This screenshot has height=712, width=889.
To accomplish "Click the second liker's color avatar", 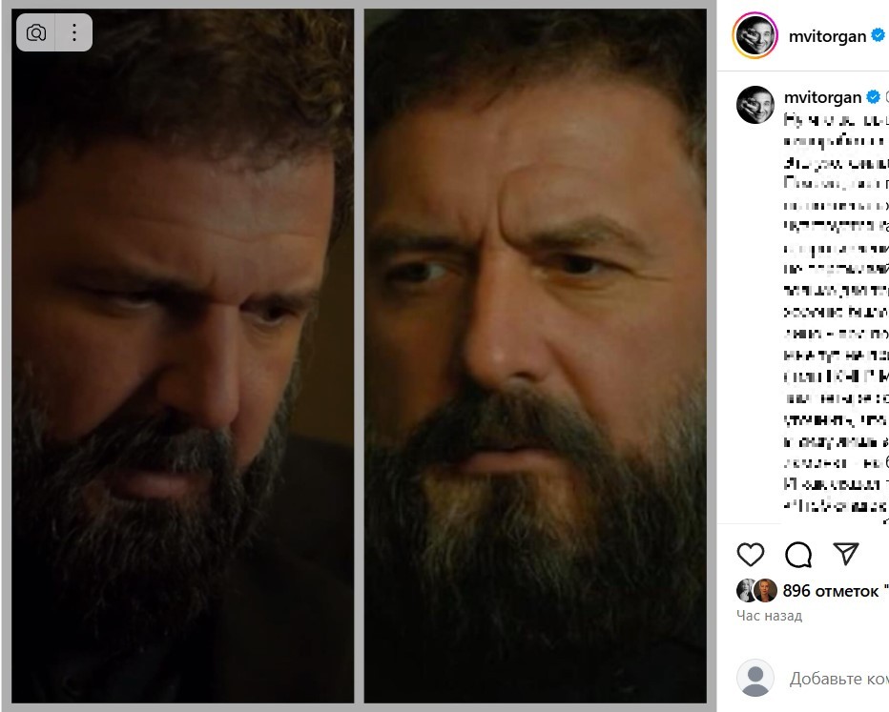I will (765, 591).
